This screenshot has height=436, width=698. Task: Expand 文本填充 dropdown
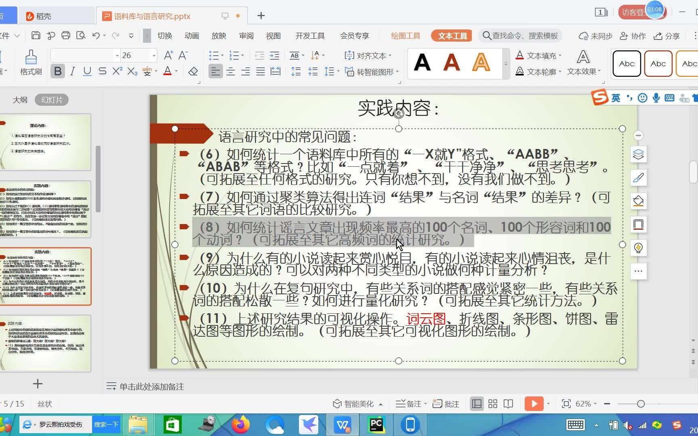(560, 55)
